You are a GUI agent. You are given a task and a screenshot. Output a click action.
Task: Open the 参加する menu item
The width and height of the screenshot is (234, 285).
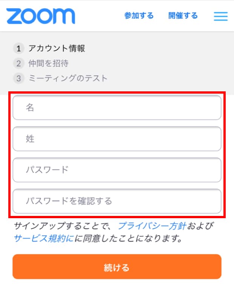(139, 16)
